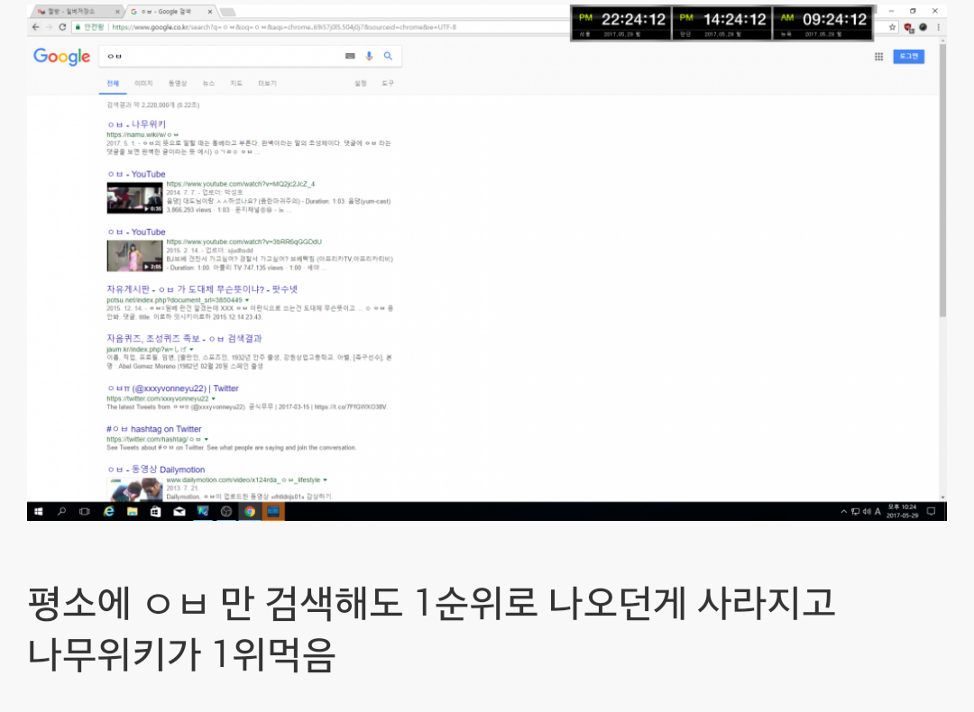The image size is (974, 712).
Task: Open Task View on the taskbar
Action: (x=85, y=512)
